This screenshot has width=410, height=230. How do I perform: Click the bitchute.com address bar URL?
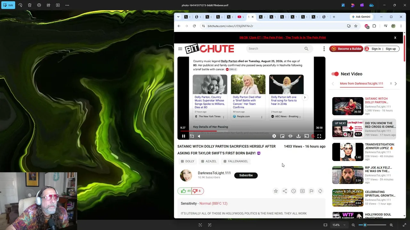(x=230, y=26)
